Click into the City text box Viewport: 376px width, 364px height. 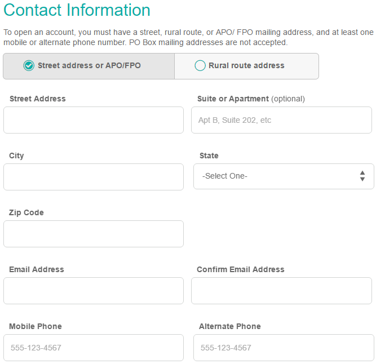pyautogui.click(x=94, y=177)
